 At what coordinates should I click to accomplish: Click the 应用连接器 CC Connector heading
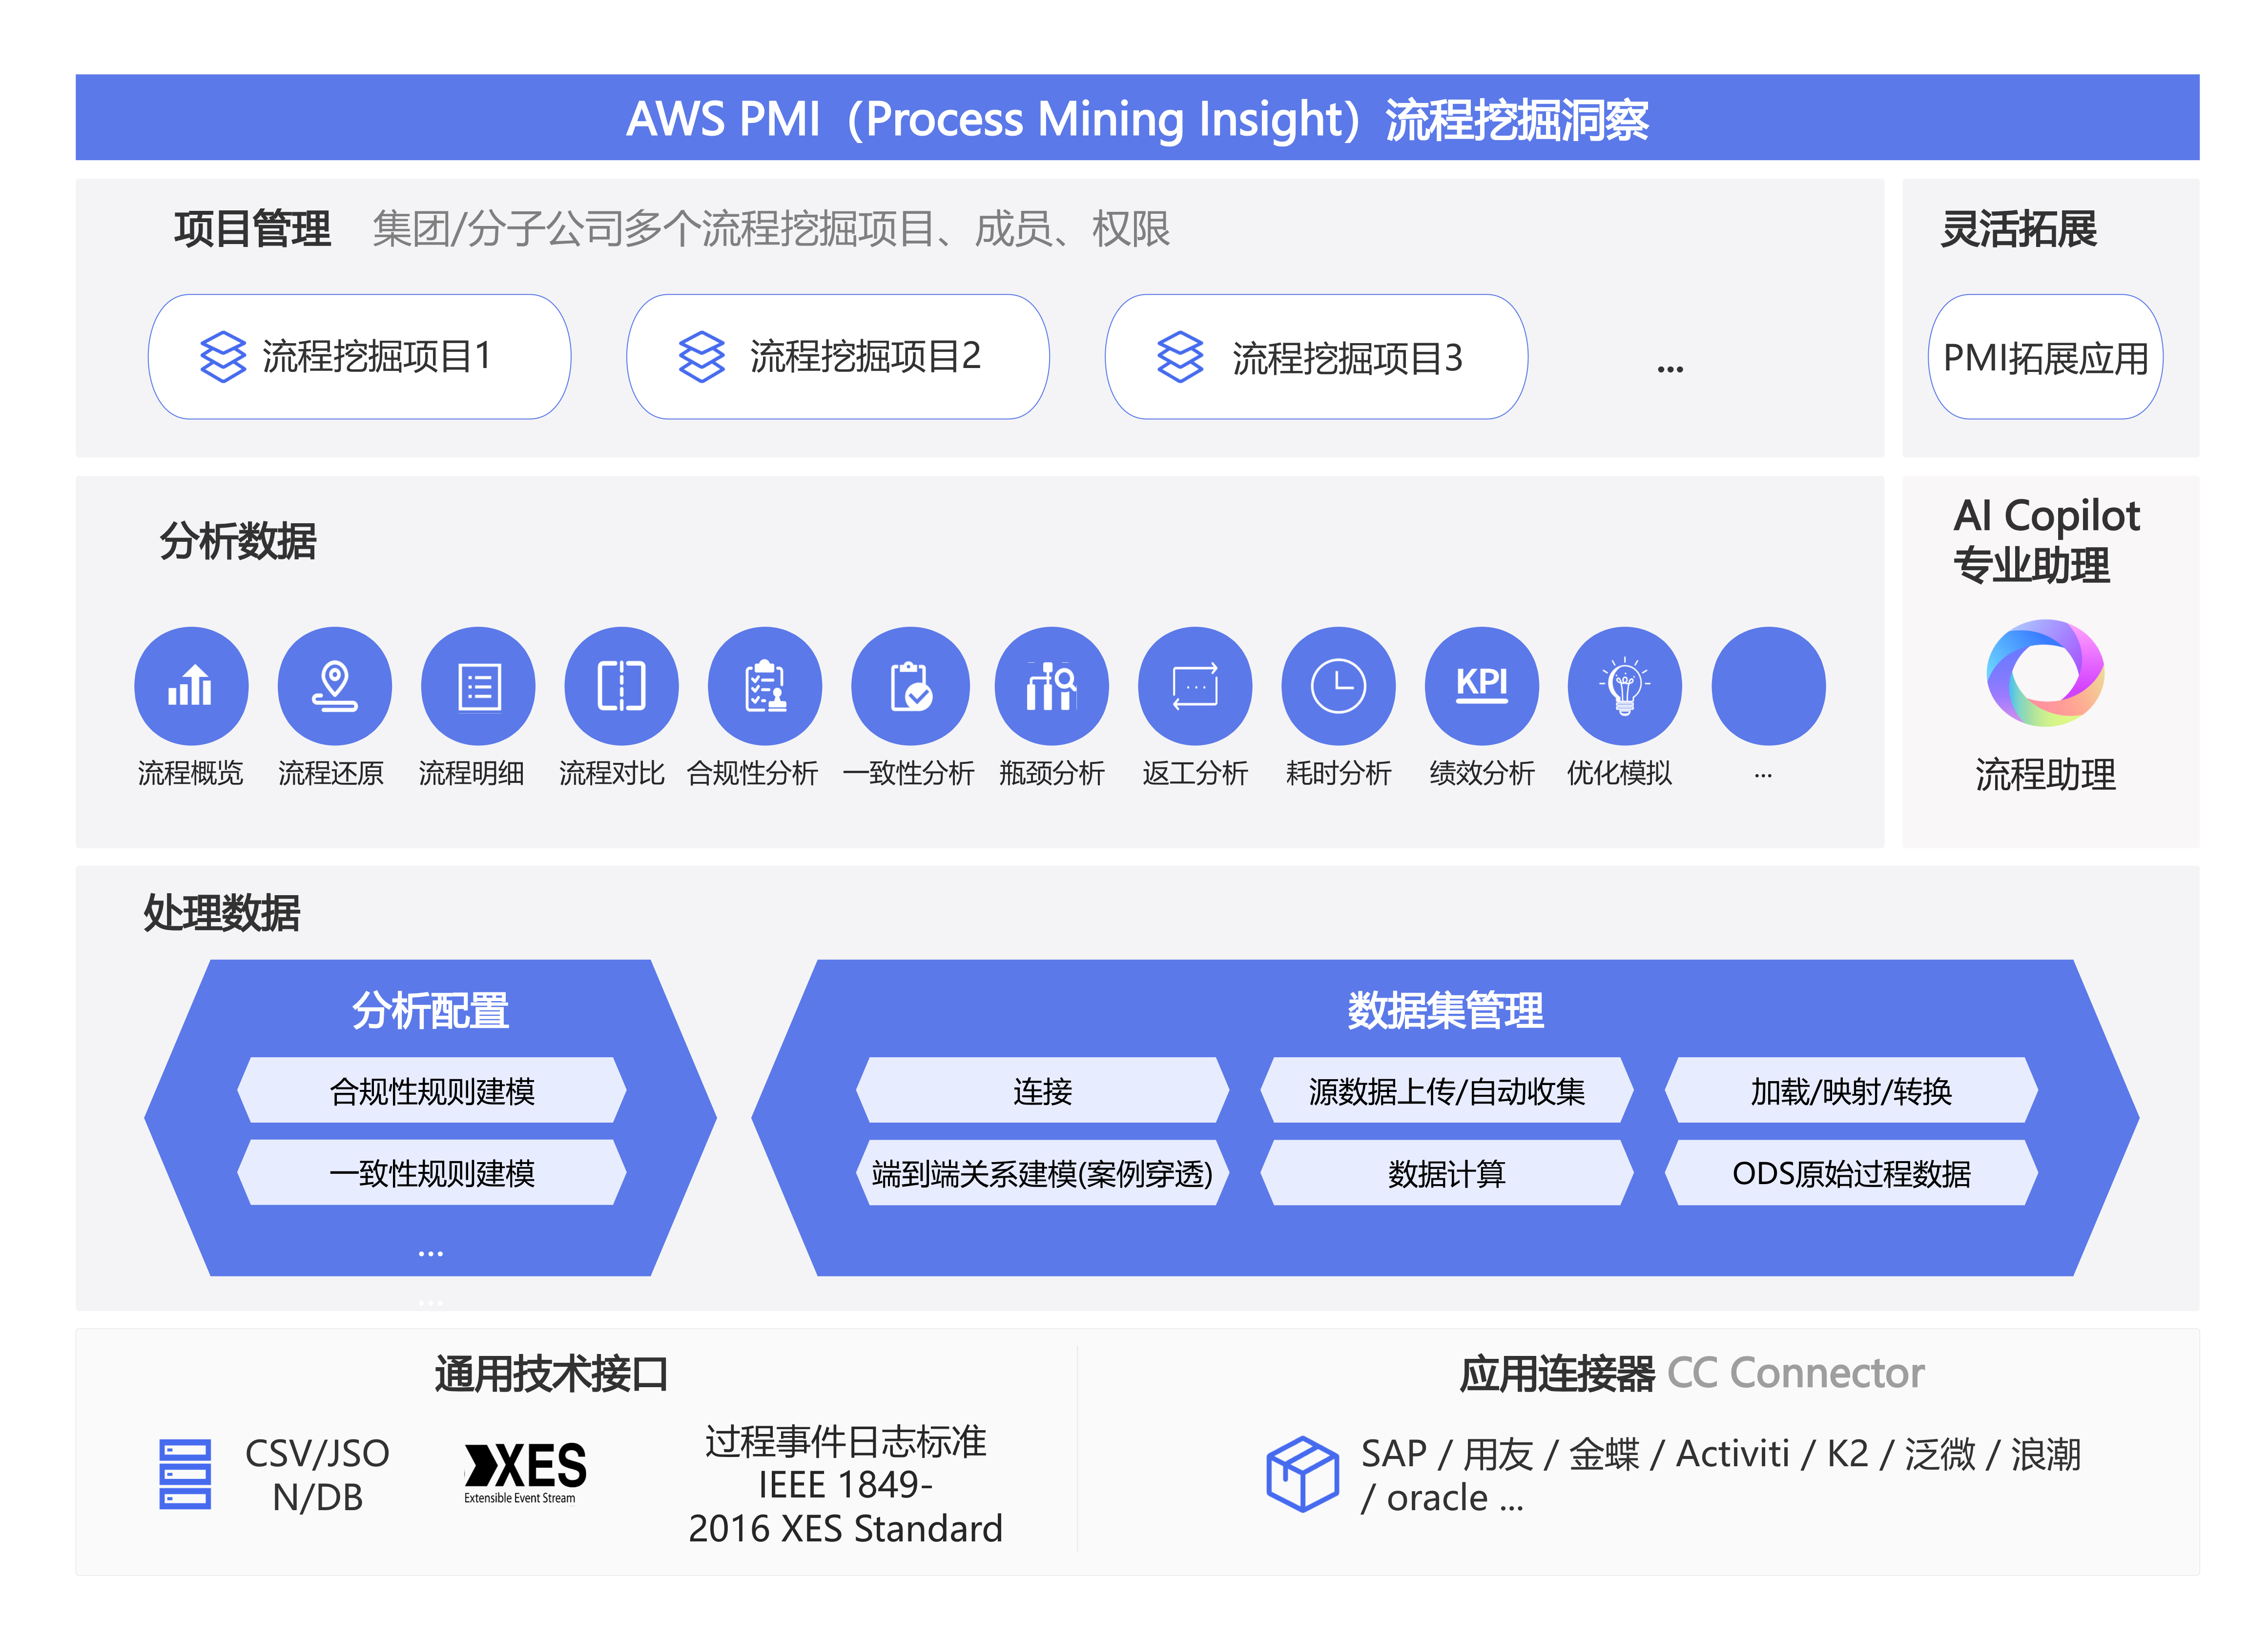tap(1691, 1374)
